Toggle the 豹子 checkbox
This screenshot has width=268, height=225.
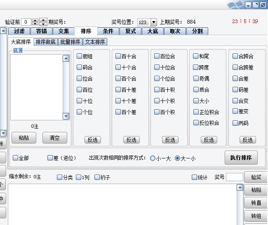pyautogui.click(x=97, y=177)
